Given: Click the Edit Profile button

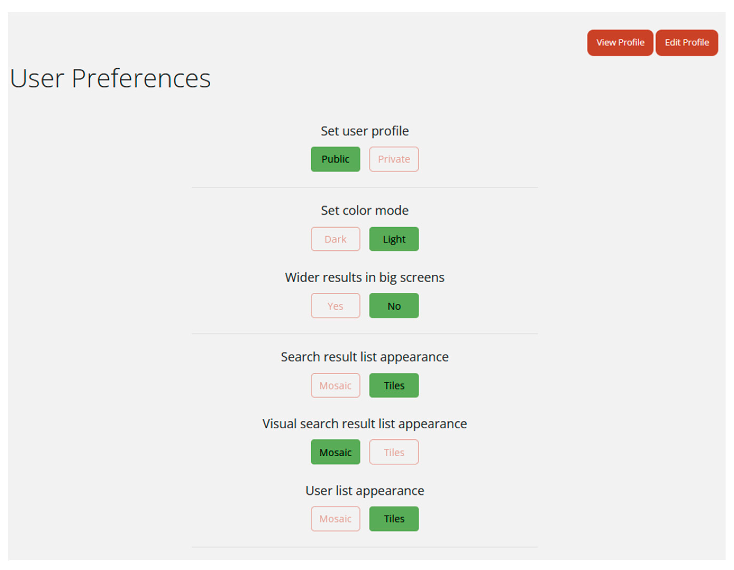Looking at the screenshot, I should [686, 43].
